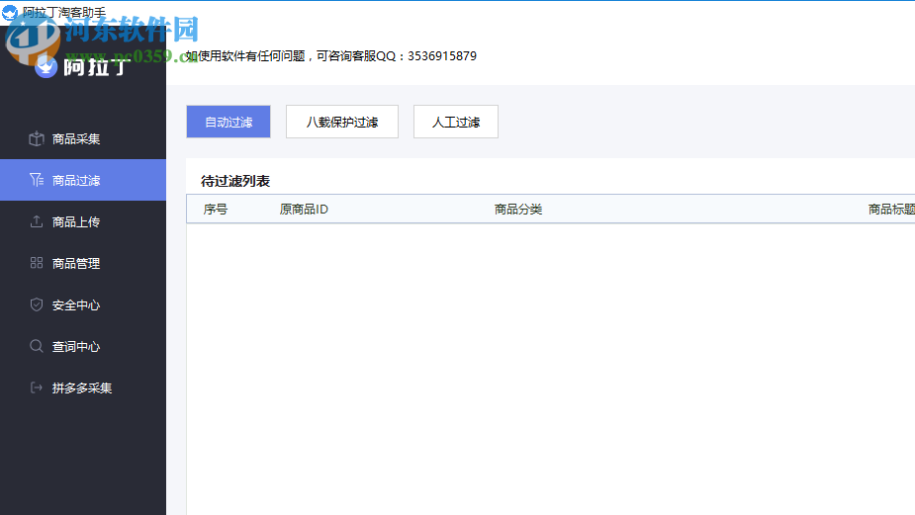
Task: Choose 人工过滤 button
Action: click(456, 122)
